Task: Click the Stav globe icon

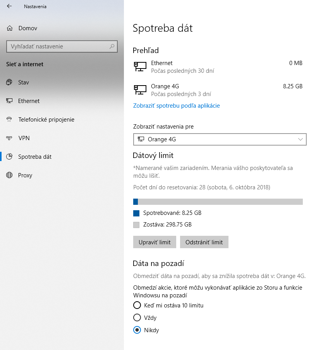Action: (10, 82)
